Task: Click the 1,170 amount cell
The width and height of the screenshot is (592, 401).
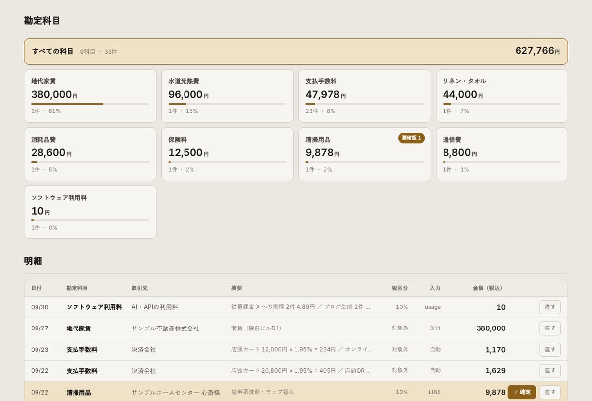Action: (495, 349)
